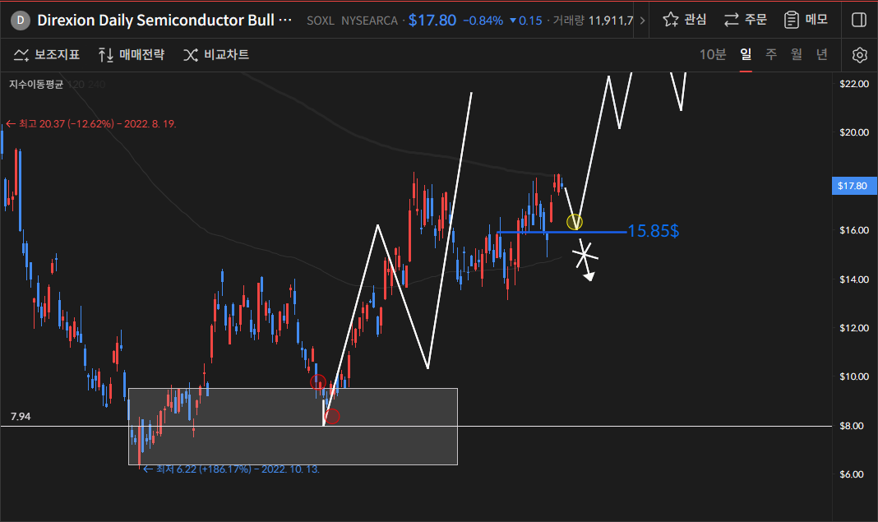Click the NYSEARCA exchange label
The image size is (878, 522).
(x=370, y=21)
